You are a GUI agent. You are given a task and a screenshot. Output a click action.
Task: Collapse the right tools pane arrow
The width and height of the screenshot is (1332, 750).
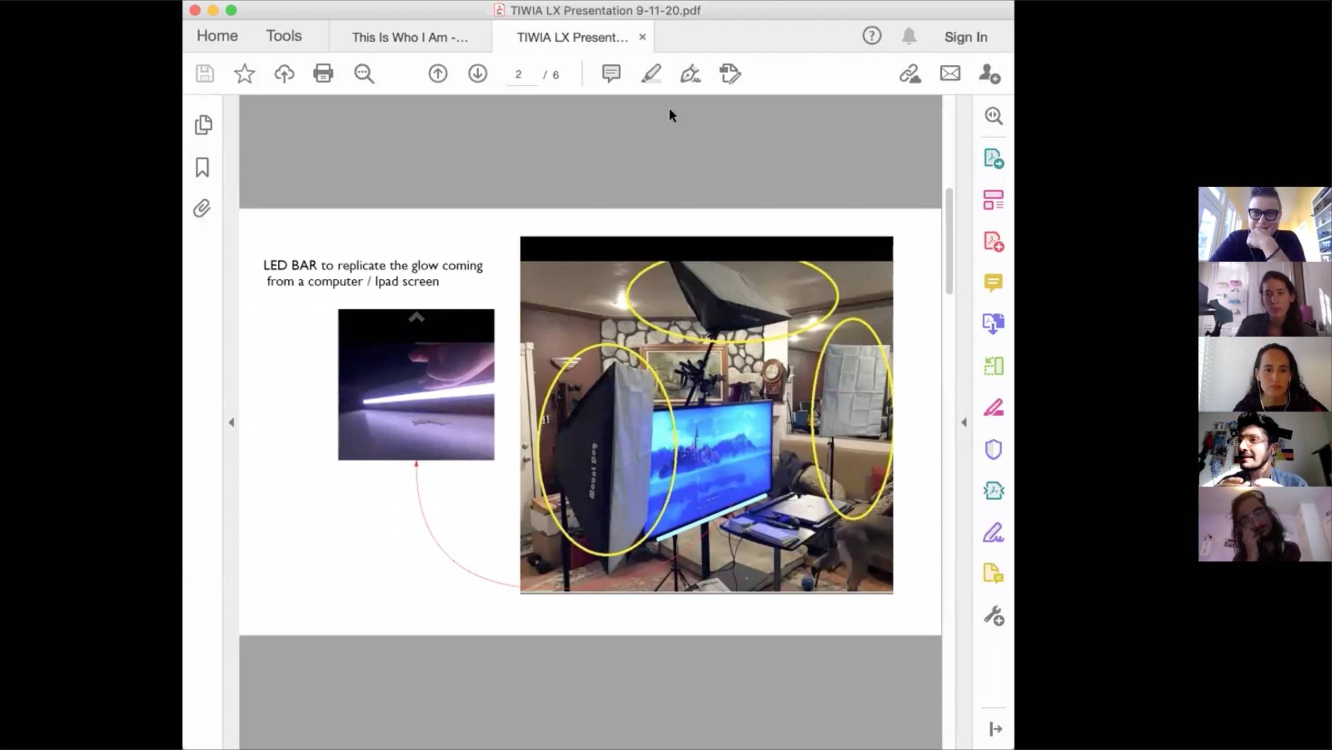pyautogui.click(x=964, y=422)
